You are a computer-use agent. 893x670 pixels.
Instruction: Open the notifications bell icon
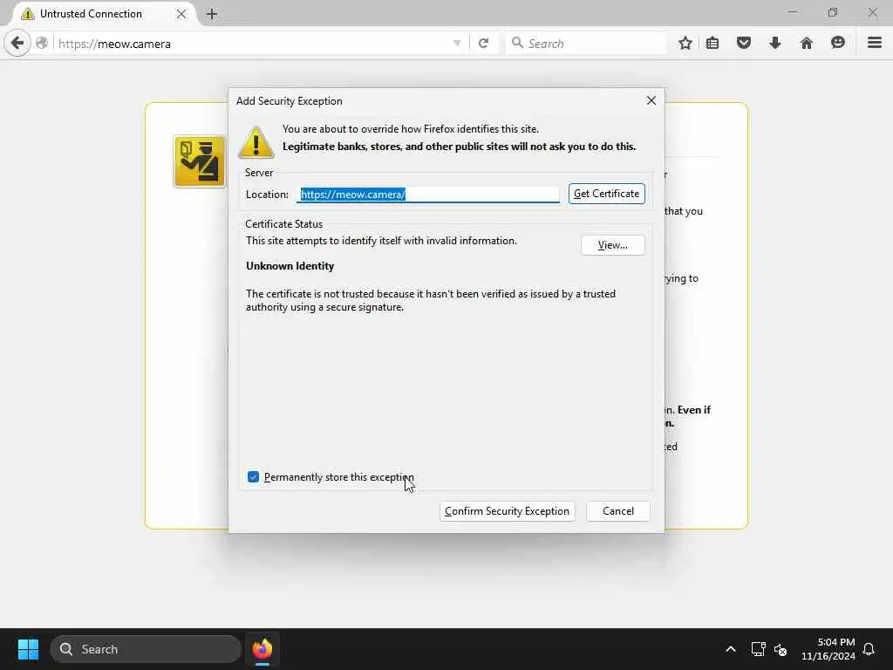click(x=869, y=649)
